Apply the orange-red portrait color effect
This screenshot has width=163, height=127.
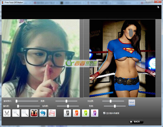tap(76, 113)
